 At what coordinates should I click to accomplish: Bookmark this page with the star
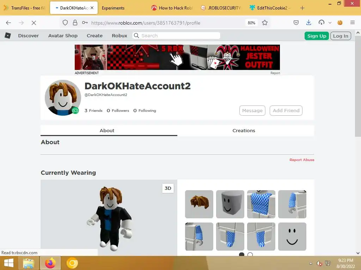[264, 22]
